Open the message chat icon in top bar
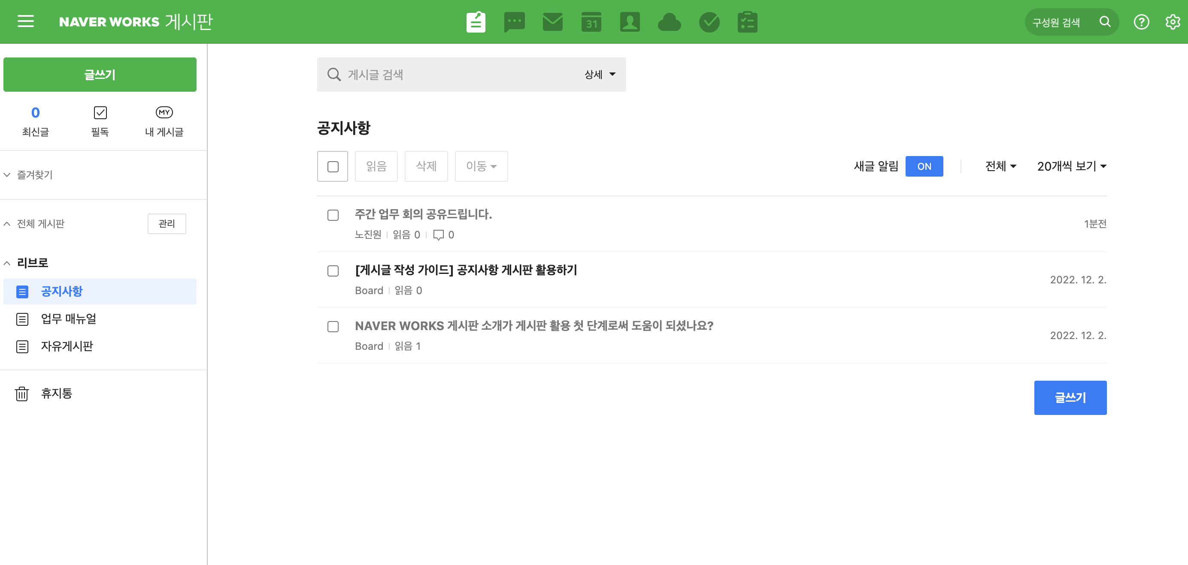This screenshot has width=1188, height=565. point(514,21)
